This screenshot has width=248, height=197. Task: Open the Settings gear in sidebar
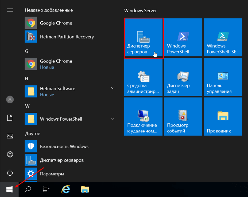[10, 154]
